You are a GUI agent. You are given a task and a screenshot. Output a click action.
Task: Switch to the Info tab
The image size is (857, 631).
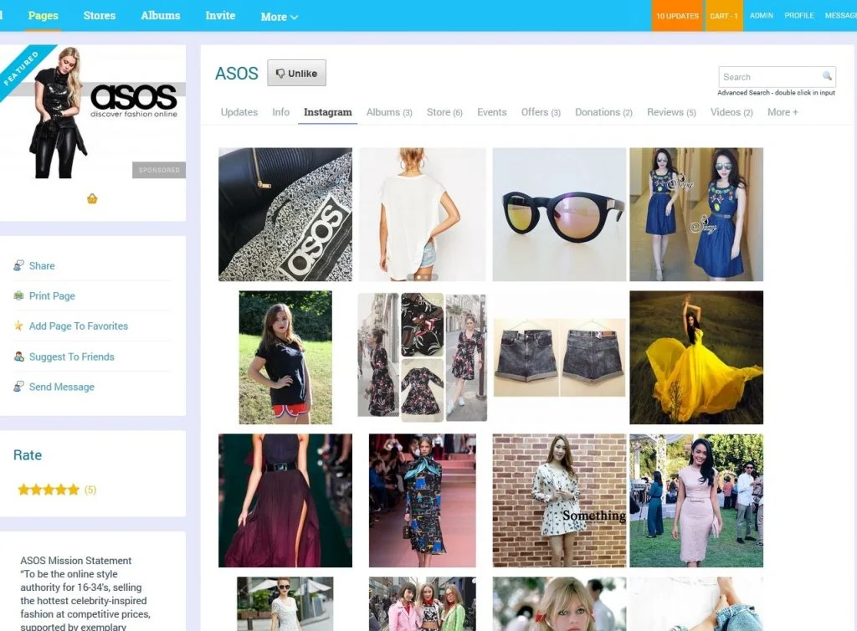coord(281,112)
